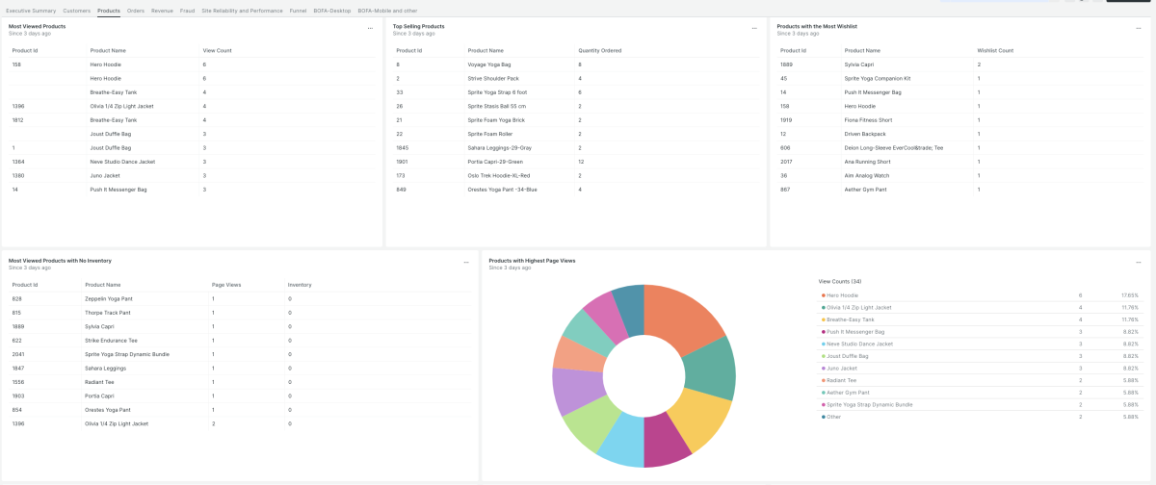Open the Products with Highest Page Views ellipsis menu
This screenshot has height=485, width=1156.
[x=1139, y=263]
